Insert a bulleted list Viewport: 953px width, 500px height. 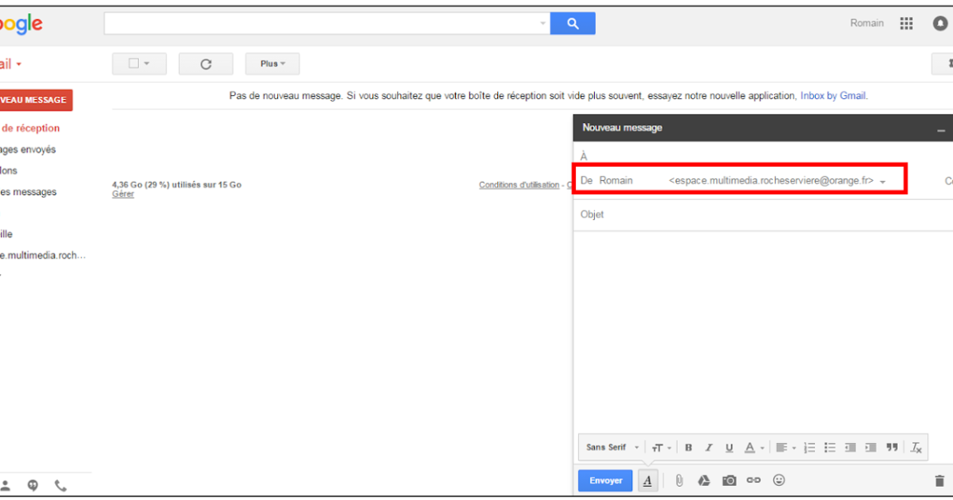click(830, 448)
